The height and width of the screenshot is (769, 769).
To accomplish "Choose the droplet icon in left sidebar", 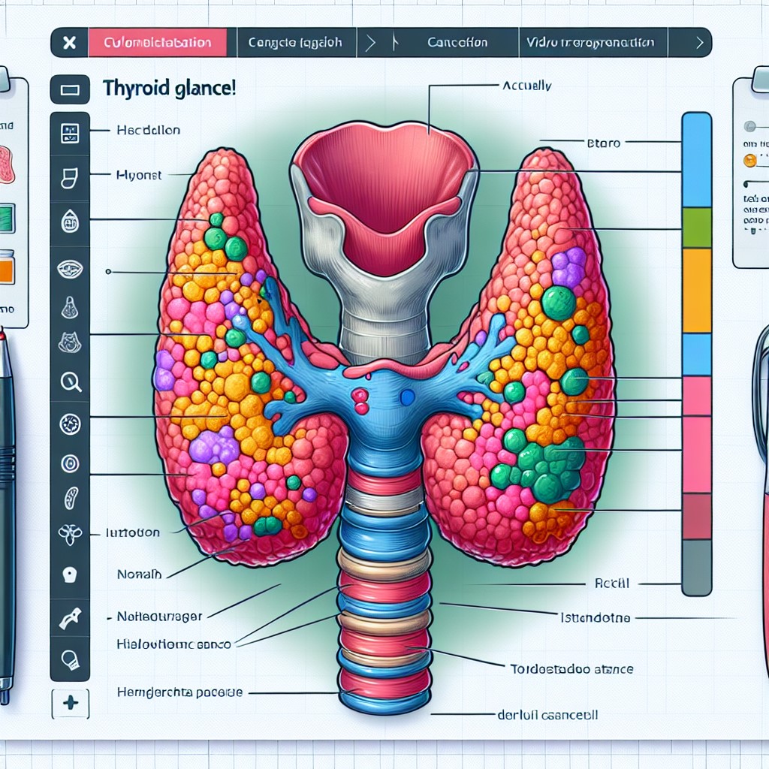I will pos(70,222).
